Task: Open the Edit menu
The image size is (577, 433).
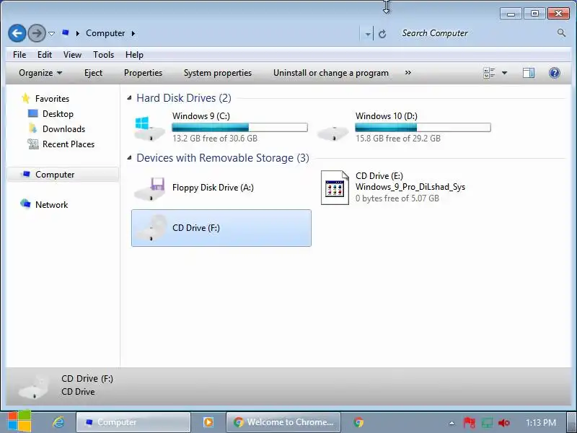Action: [x=45, y=55]
